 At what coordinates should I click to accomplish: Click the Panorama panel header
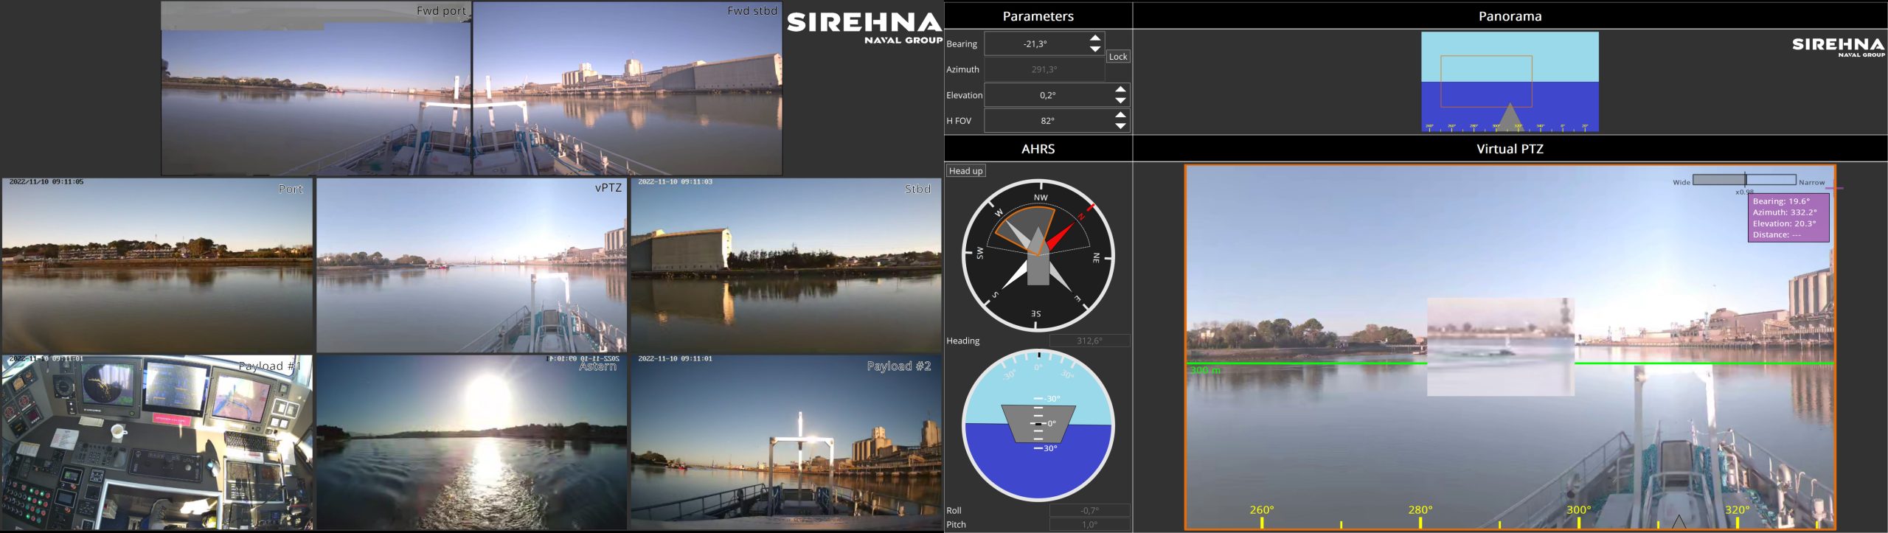pos(1510,16)
